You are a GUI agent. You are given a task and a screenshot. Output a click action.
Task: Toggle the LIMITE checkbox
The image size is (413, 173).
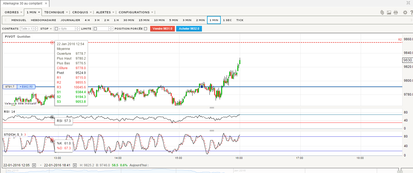coord(95,29)
